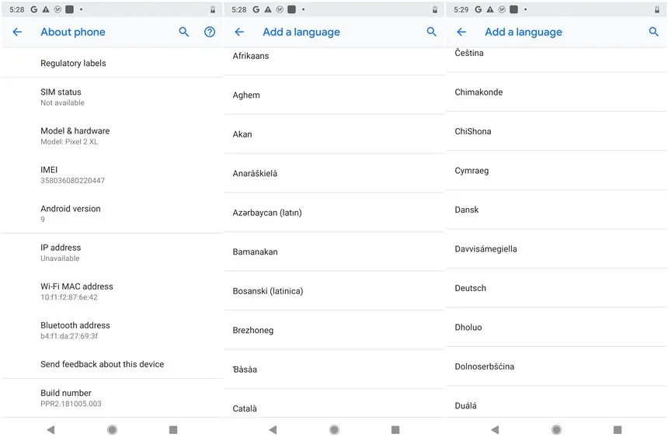The height and width of the screenshot is (444, 668).
Task: Pick Duálá language
Action: click(556, 402)
